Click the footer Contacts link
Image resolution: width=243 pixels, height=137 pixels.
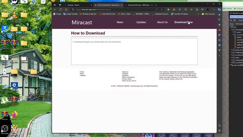pyautogui.click(x=125, y=73)
